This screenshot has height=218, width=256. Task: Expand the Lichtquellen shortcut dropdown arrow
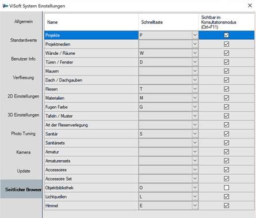(x=195, y=197)
